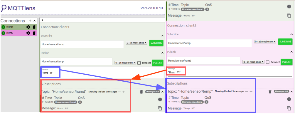Collapse the Connections list chevron
Viewport: 295px width, 116px height.
pyautogui.click(x=34, y=21)
